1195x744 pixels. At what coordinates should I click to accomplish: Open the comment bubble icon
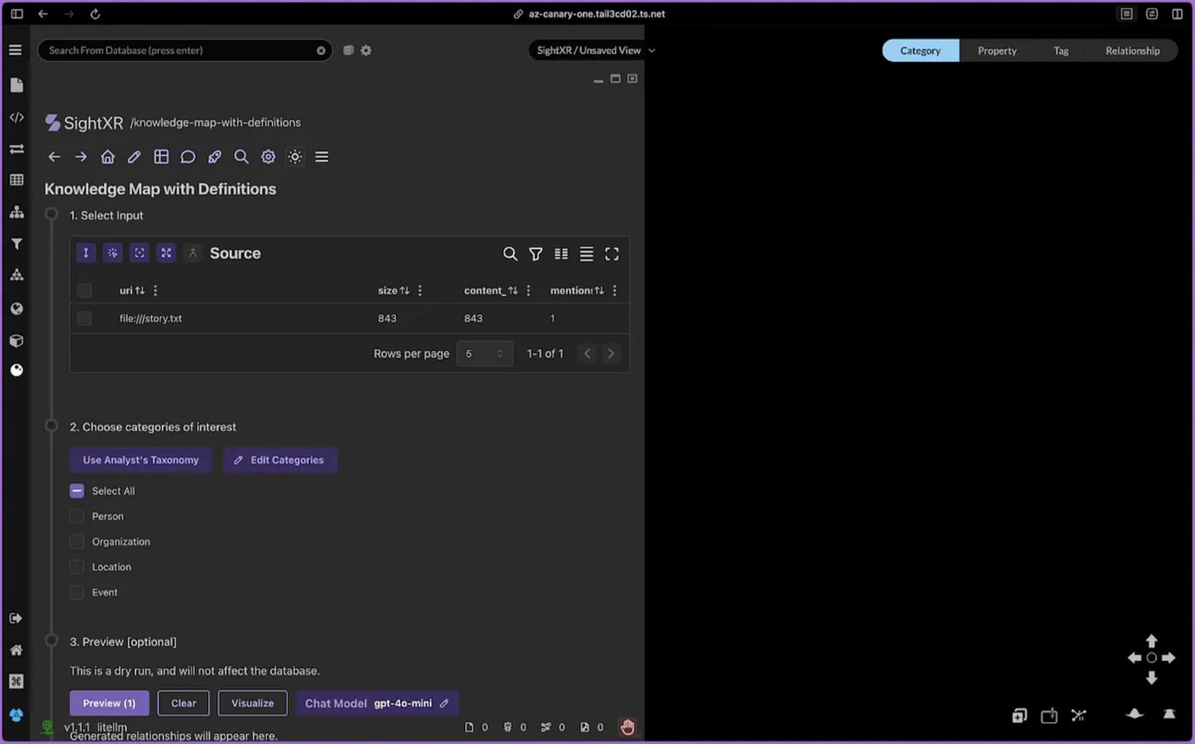(188, 157)
